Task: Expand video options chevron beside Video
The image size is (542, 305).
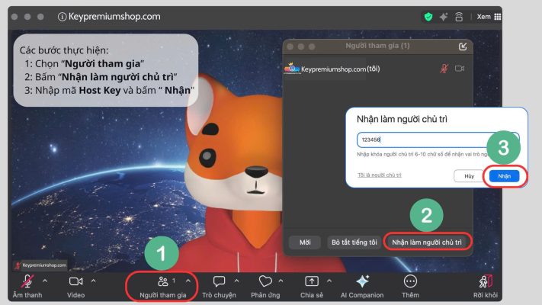Action: tap(93, 281)
